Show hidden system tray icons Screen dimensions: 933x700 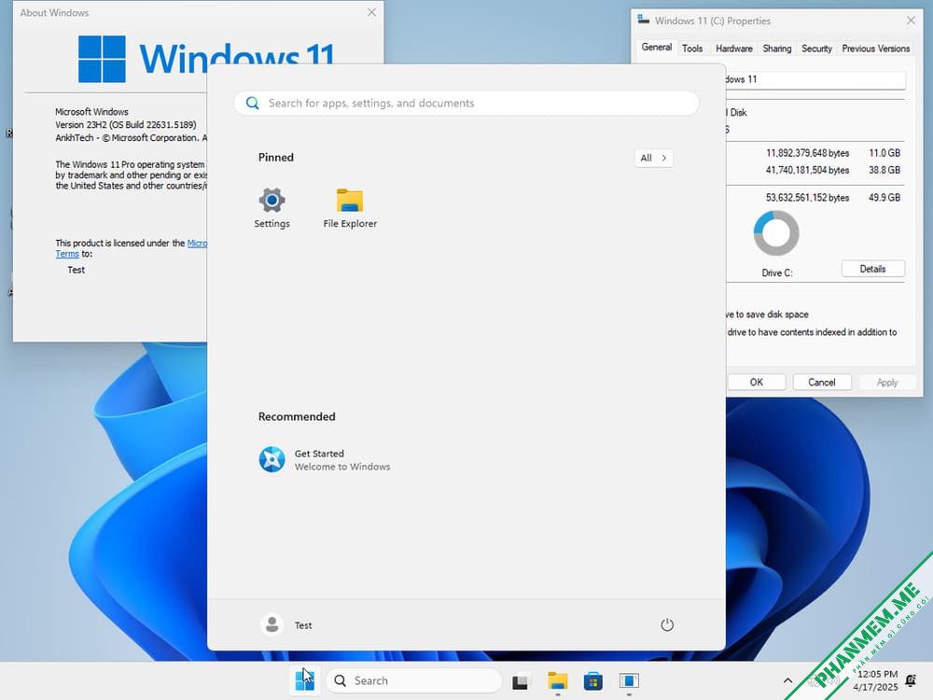[x=787, y=680]
